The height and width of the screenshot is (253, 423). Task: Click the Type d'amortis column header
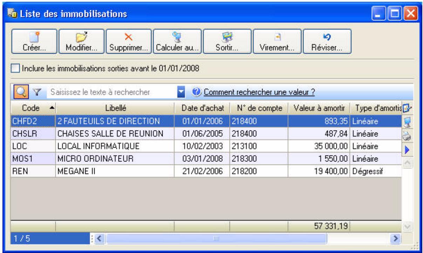(x=376, y=108)
